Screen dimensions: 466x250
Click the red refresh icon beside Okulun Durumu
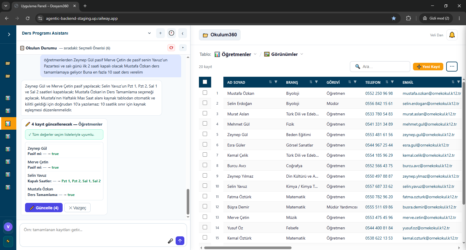pyautogui.click(x=171, y=48)
